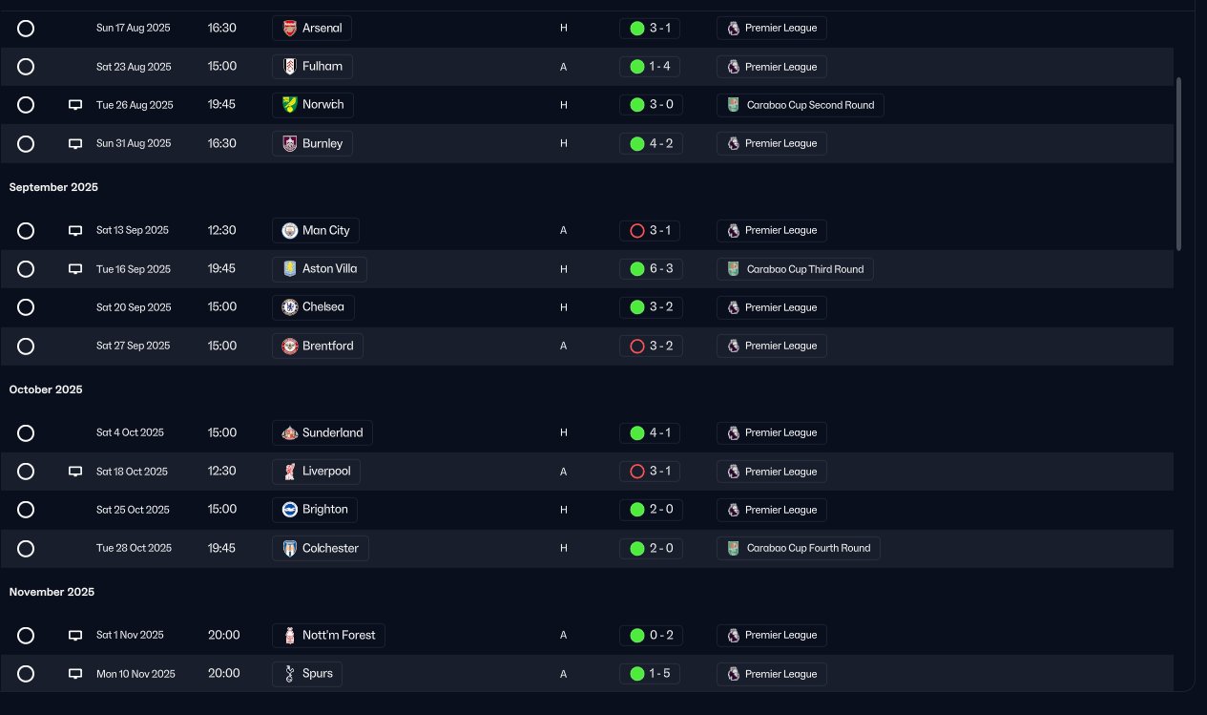Screen dimensions: 1207x715
Task: Open Premier League tag on Sunderland row
Action: [772, 433]
